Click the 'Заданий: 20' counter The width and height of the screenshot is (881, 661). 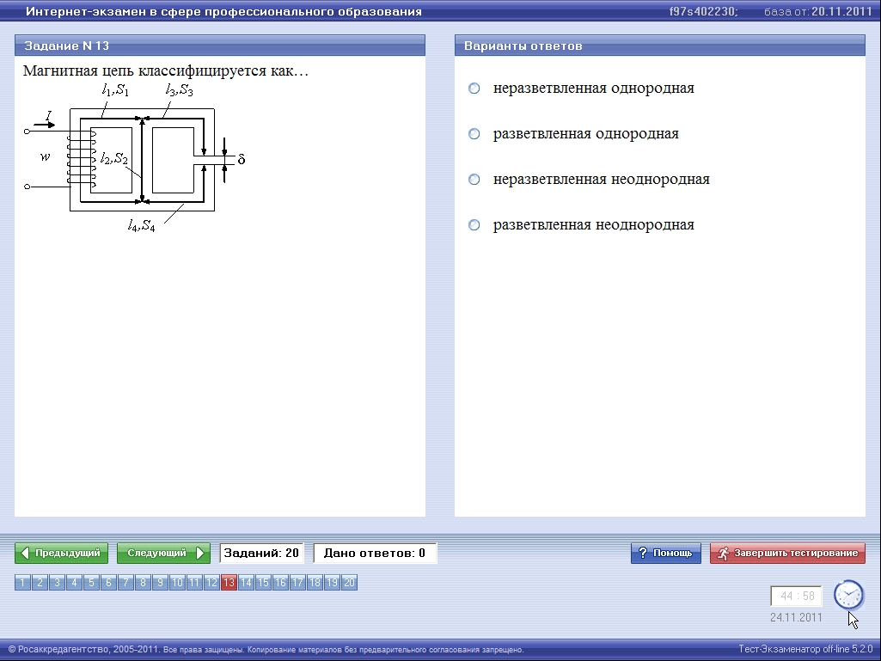pyautogui.click(x=261, y=553)
